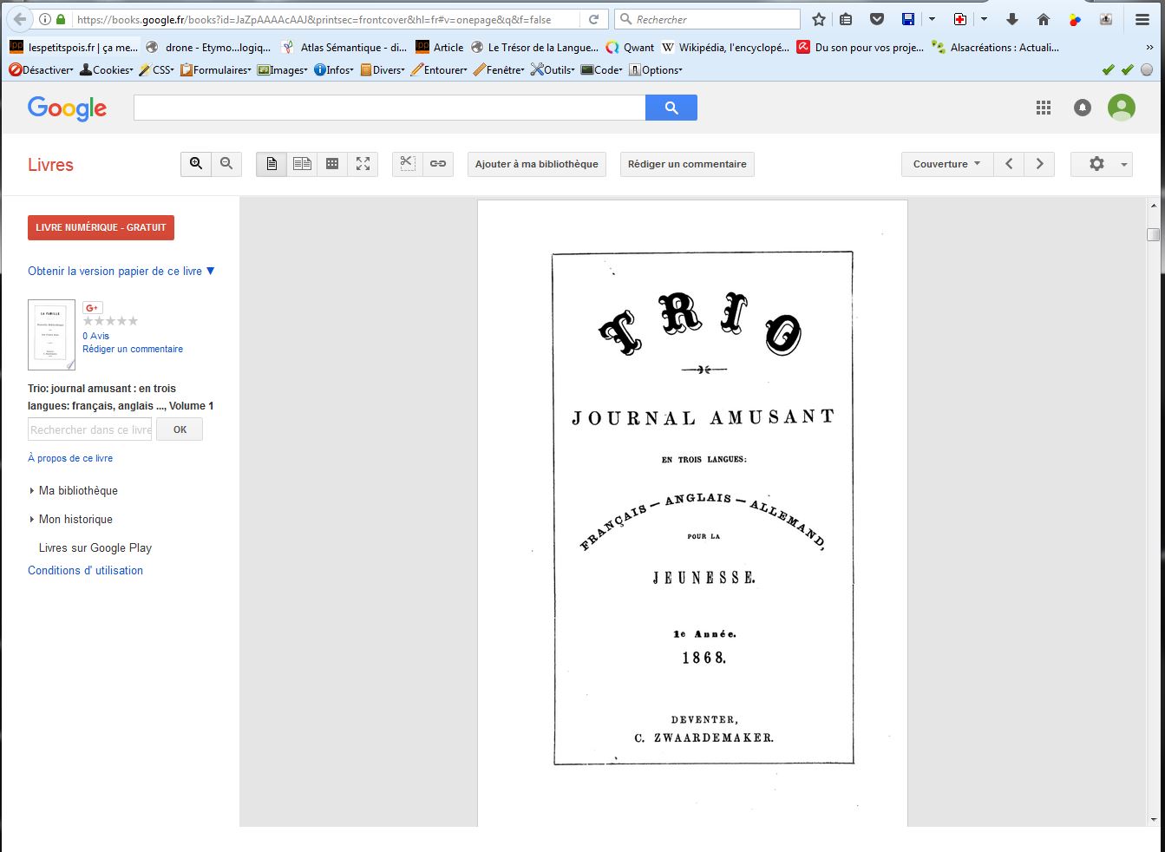Viewport: 1165px width, 852px height.
Task: Click the zoom in magnifier icon
Action: [x=196, y=164]
